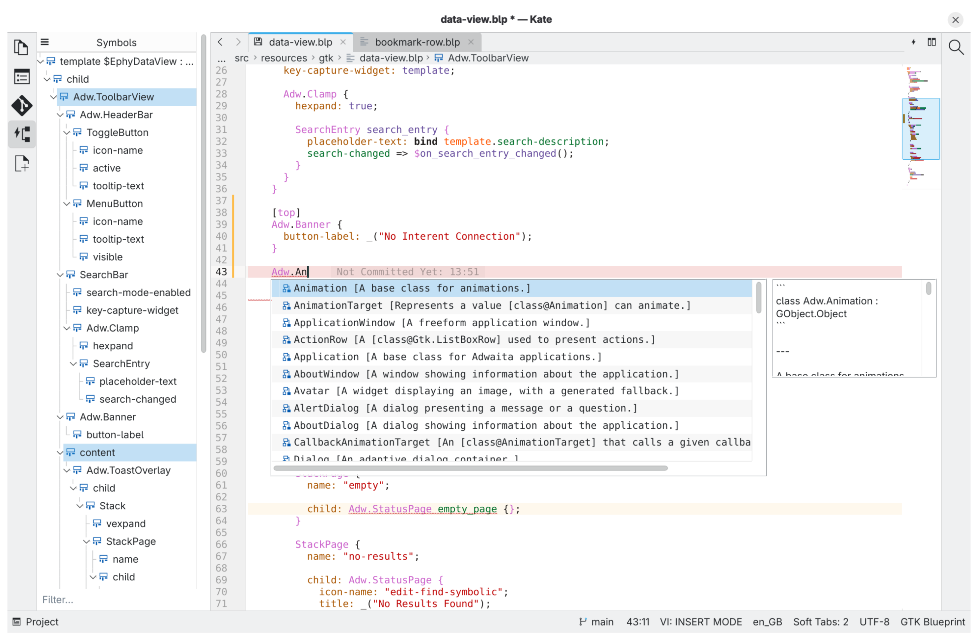Image resolution: width=978 pixels, height=640 pixels.
Task: Open the Documents sidebar icon
Action: pos(21,47)
